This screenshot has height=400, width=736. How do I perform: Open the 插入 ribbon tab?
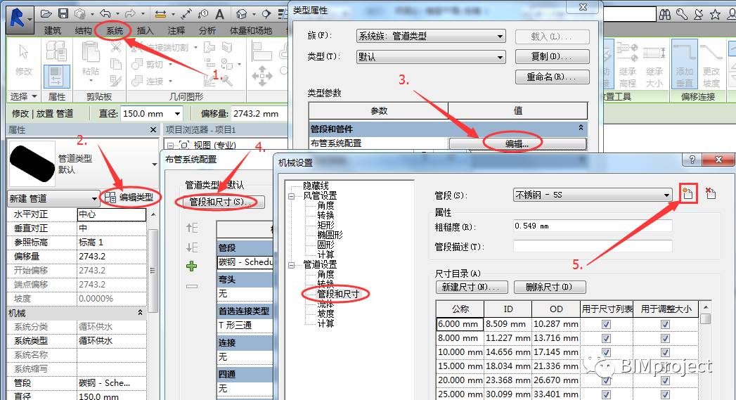click(145, 30)
